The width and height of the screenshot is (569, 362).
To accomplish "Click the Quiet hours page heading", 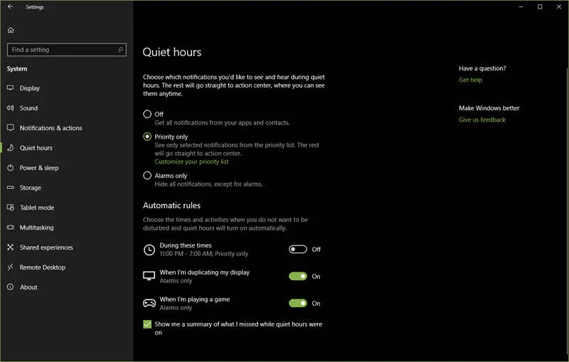I will 172,52.
